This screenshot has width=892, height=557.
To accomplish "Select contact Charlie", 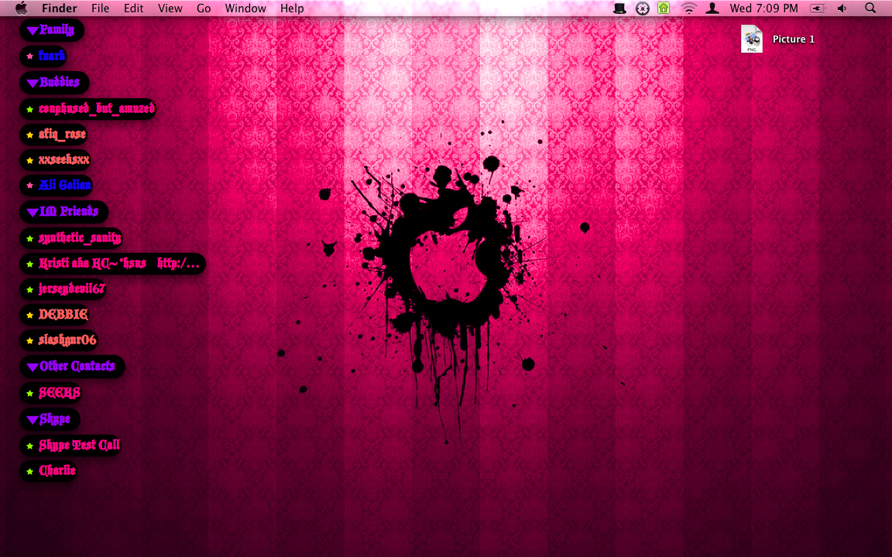I will 49,470.
